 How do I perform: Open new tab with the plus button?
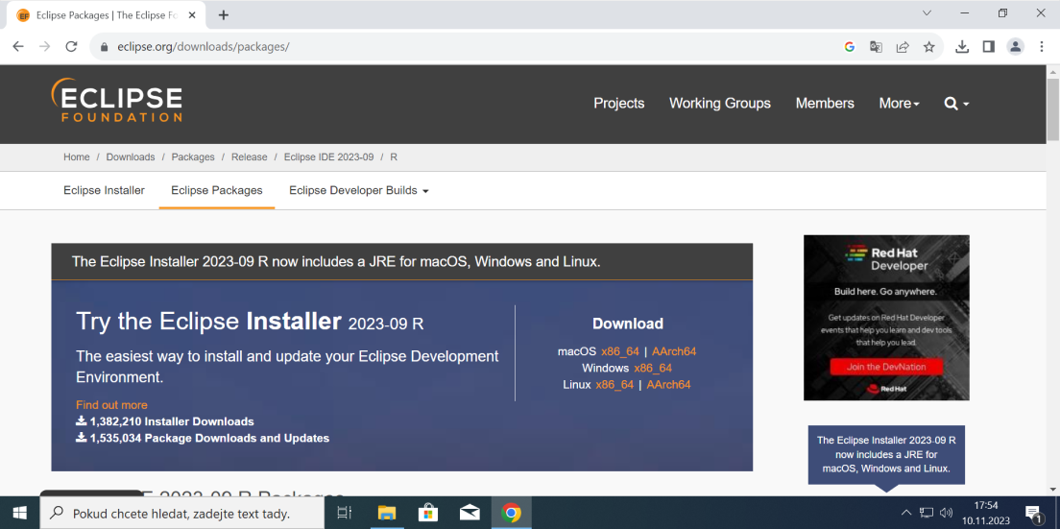coord(224,14)
